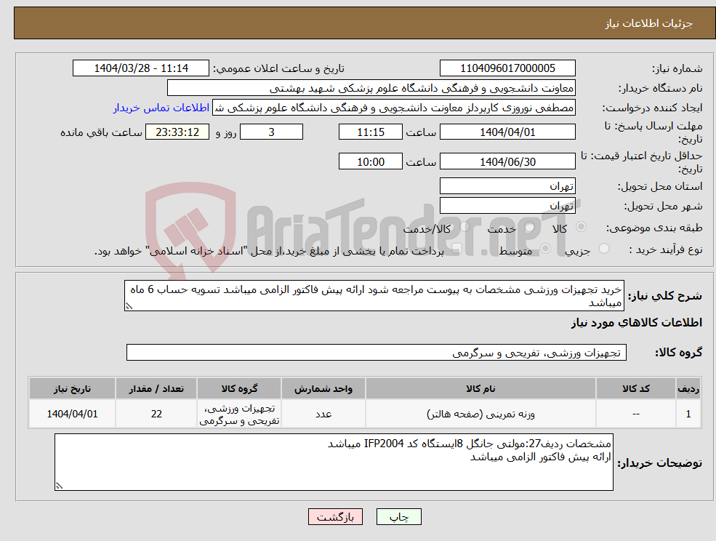Click the countdown timer showing 23:33:12
Viewport: 716px width, 541px height.
179,132
